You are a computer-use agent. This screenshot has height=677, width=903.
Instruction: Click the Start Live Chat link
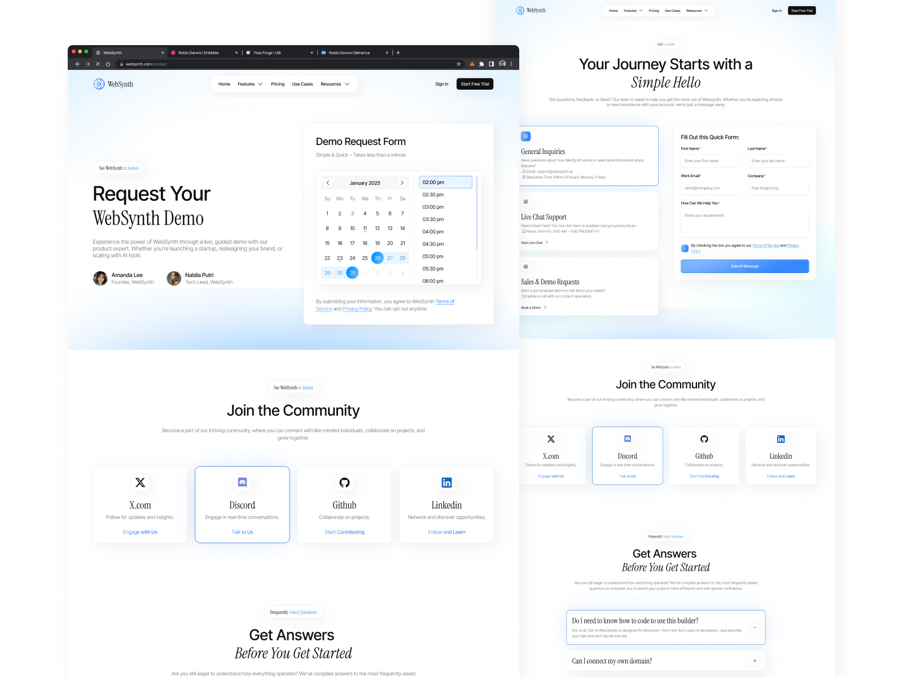(534, 243)
